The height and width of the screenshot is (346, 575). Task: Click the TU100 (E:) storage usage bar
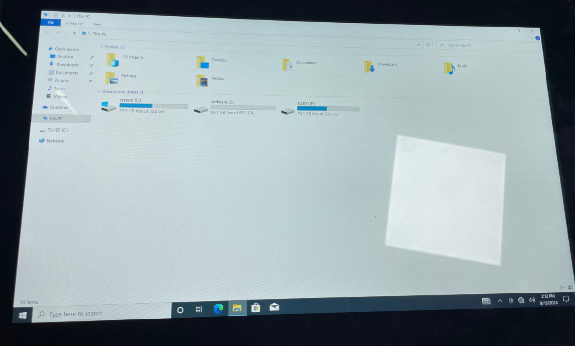328,109
